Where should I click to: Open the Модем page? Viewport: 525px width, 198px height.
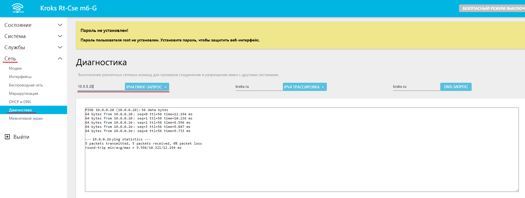(x=15, y=68)
